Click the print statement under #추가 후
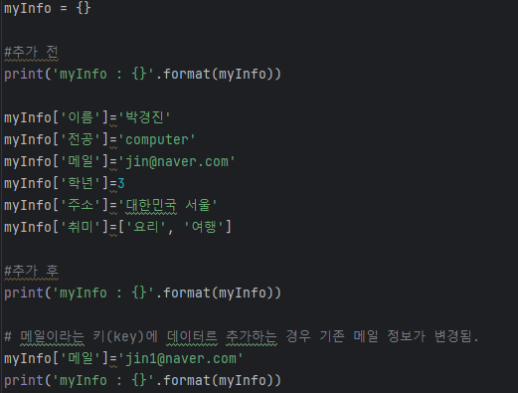The height and width of the screenshot is (393, 518). [142, 293]
